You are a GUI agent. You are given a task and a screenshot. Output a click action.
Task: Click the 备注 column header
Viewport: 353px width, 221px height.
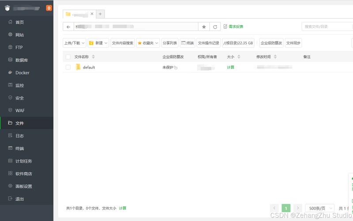coord(307,57)
